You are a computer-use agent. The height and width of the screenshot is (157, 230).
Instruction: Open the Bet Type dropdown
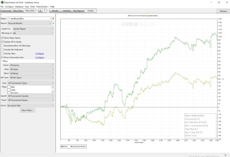tap(32, 78)
